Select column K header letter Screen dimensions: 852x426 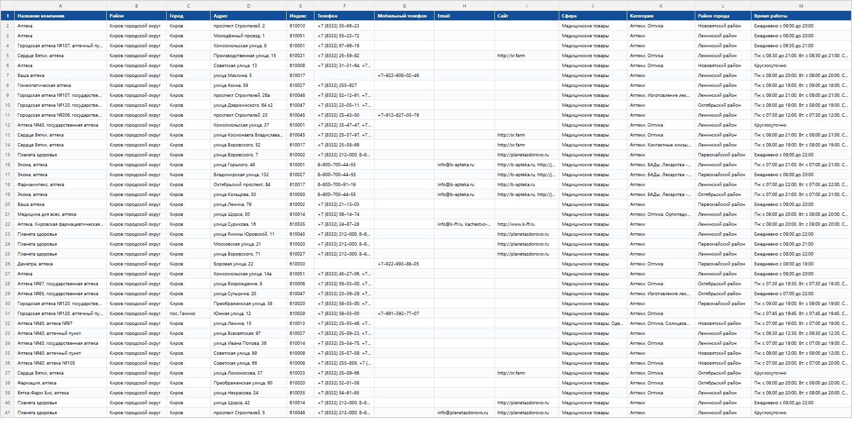(x=661, y=6)
